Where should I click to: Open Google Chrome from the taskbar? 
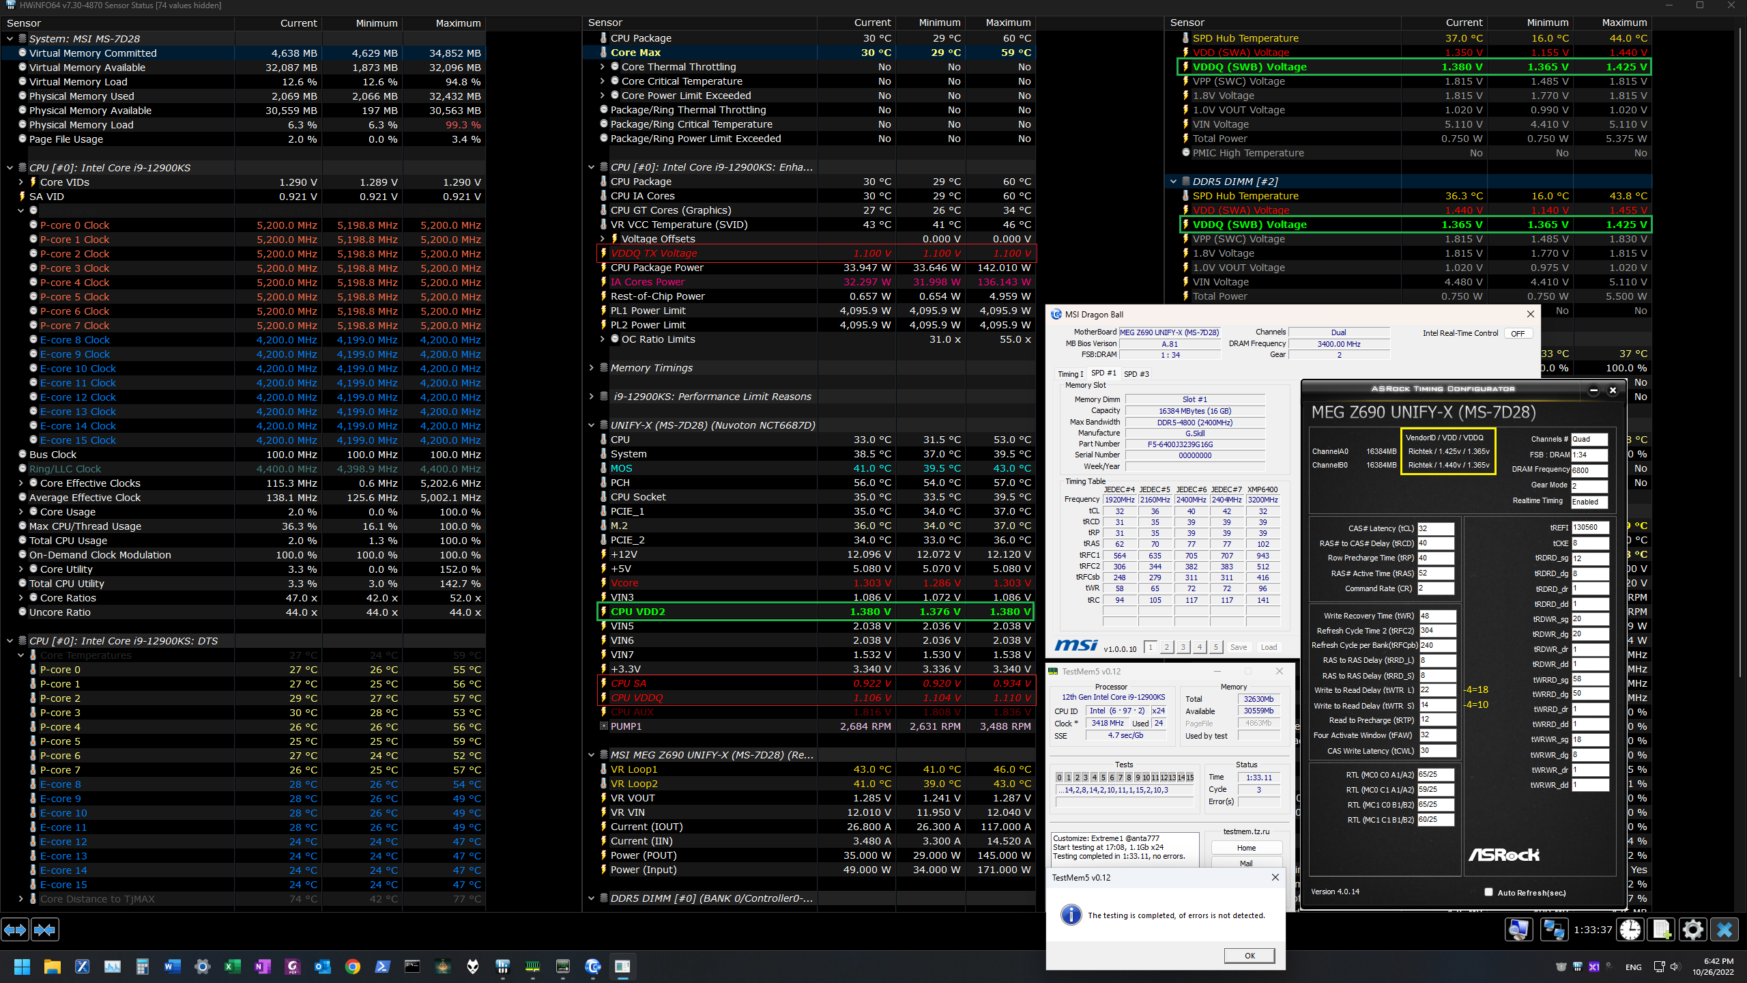[x=352, y=966]
